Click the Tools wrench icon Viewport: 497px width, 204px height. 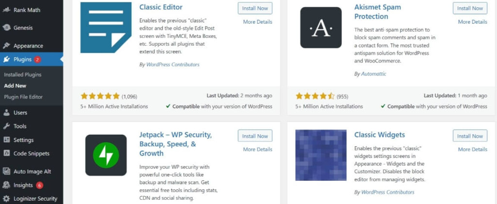point(6,126)
